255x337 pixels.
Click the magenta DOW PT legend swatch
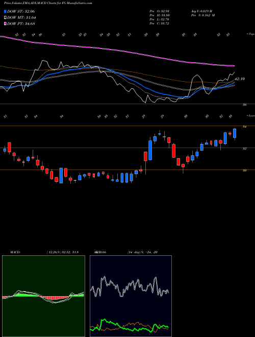5,23
